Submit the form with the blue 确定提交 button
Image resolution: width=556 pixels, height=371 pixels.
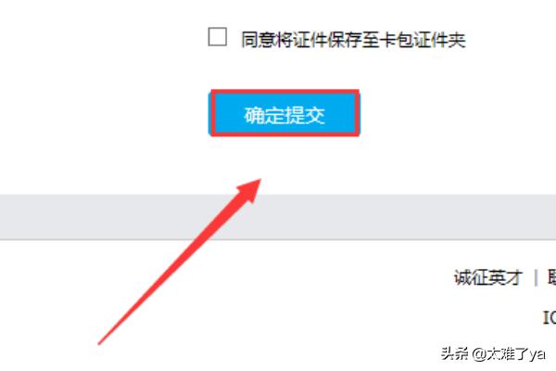284,113
